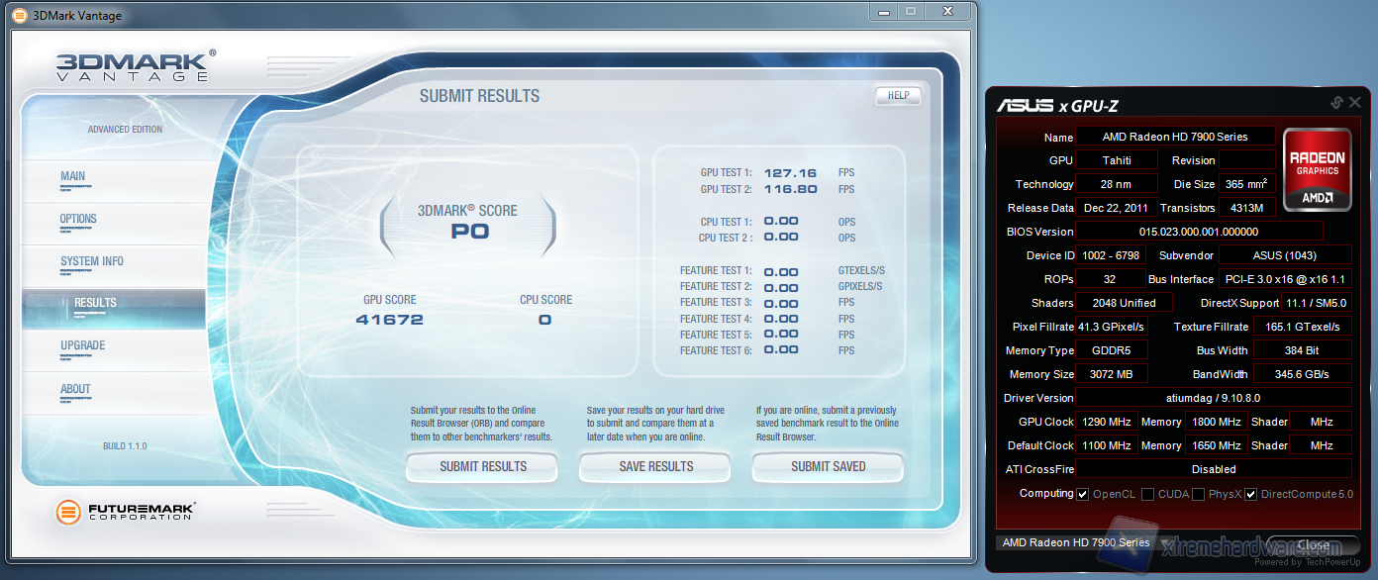Image resolution: width=1378 pixels, height=580 pixels.
Task: Show the ABOUT page
Action: [x=114, y=394]
